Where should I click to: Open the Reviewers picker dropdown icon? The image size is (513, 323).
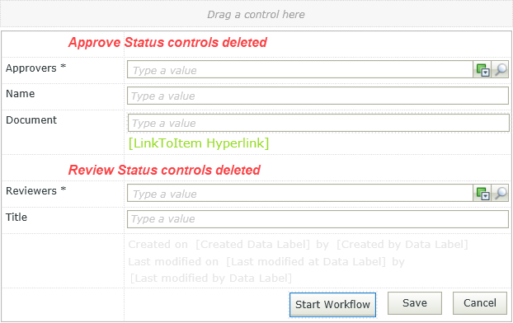click(482, 193)
